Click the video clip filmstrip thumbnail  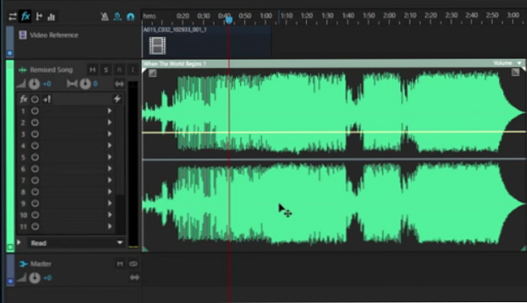pos(157,46)
